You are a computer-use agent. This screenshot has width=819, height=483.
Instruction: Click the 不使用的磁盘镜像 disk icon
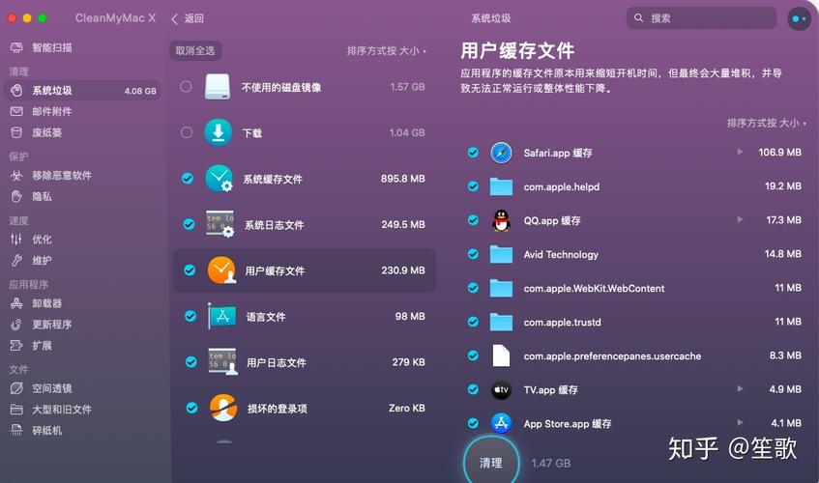pyautogui.click(x=218, y=87)
